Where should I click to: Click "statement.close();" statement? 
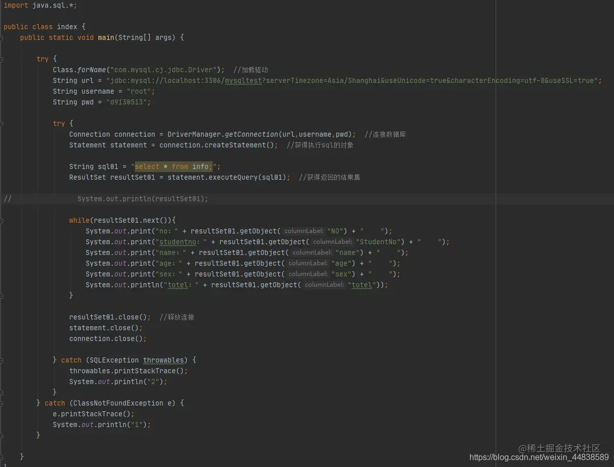click(x=106, y=328)
